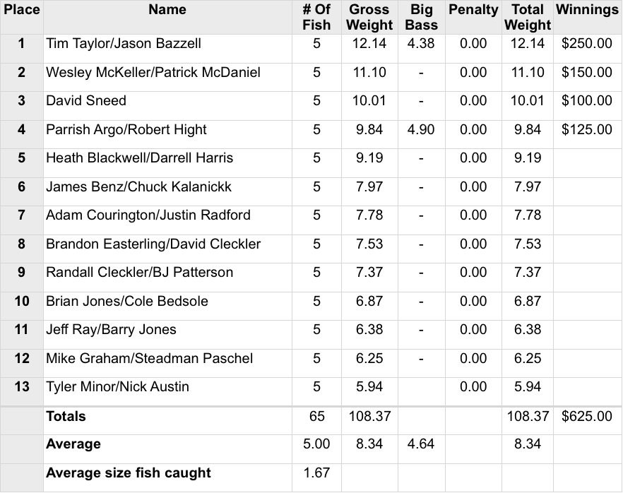Select the Totals row label
This screenshot has width=623, height=493.
click(66, 417)
